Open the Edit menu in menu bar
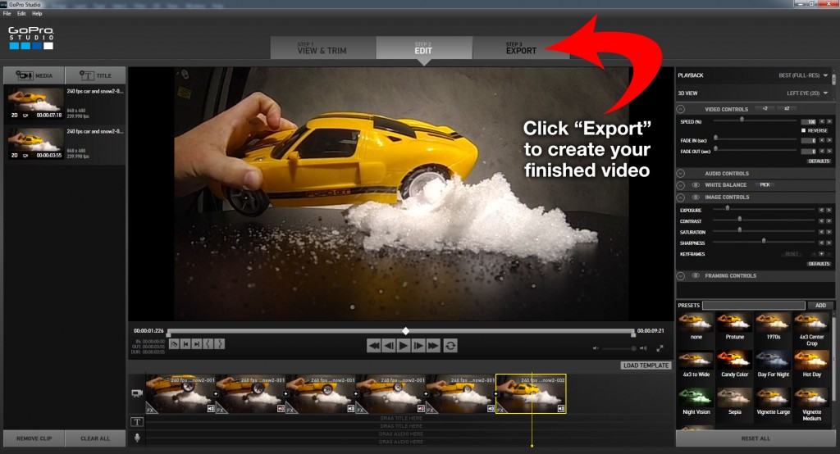 21,14
